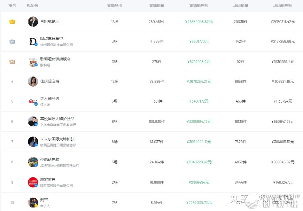
Task: Open the 孙晓萌护肤 account name
Action: 50,159
